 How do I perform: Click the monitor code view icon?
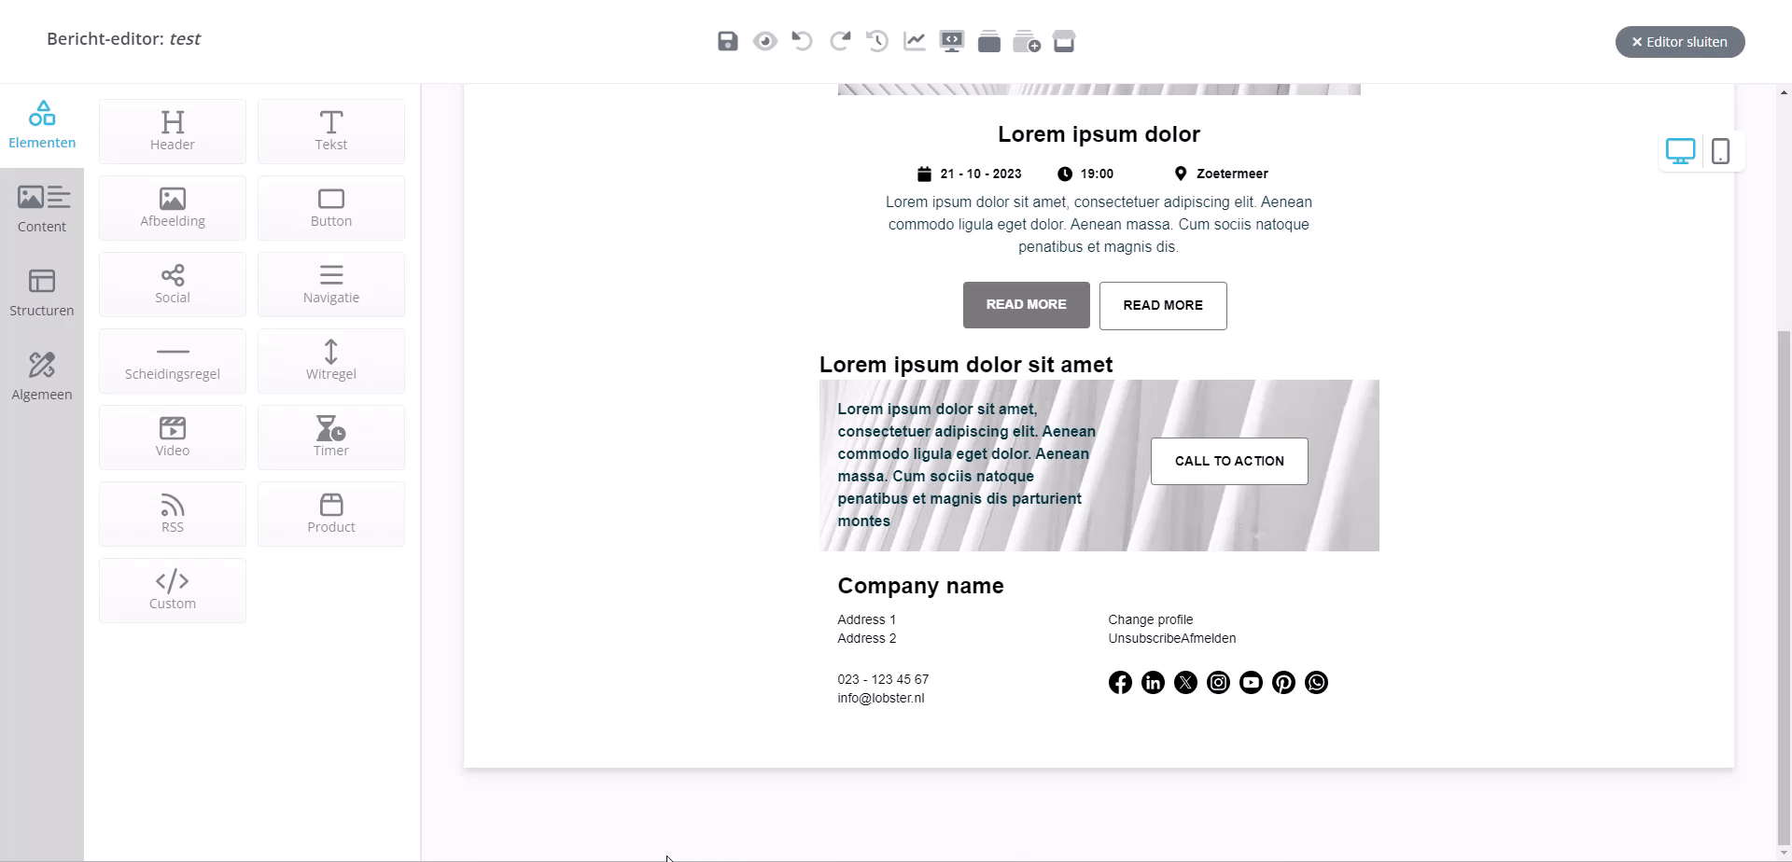[x=952, y=41]
